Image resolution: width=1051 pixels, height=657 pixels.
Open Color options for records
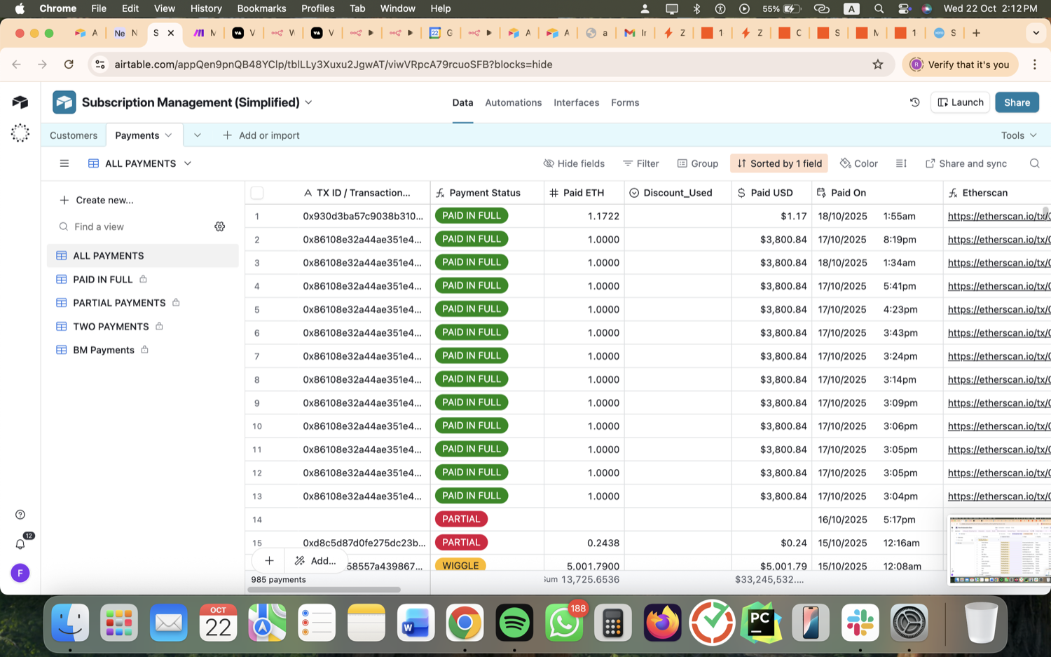pyautogui.click(x=859, y=163)
